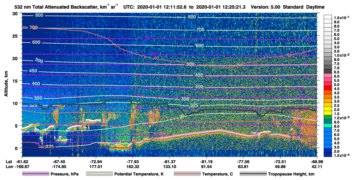352x180 pixels.
Task: Click the colorbar label '1.0x10-3'
Action: click(x=342, y=118)
